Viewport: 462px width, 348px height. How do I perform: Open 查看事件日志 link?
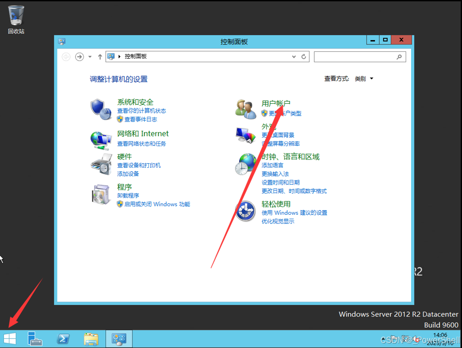pos(140,119)
